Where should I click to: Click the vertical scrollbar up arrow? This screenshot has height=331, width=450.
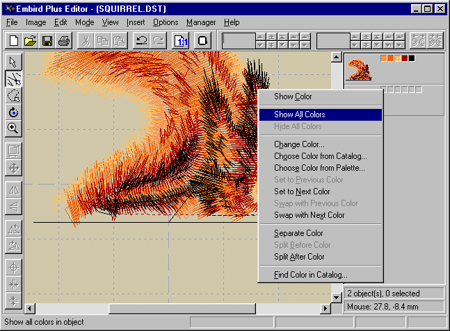(x=336, y=58)
